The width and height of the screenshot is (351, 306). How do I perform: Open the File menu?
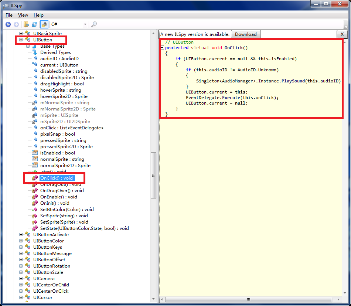9,15
